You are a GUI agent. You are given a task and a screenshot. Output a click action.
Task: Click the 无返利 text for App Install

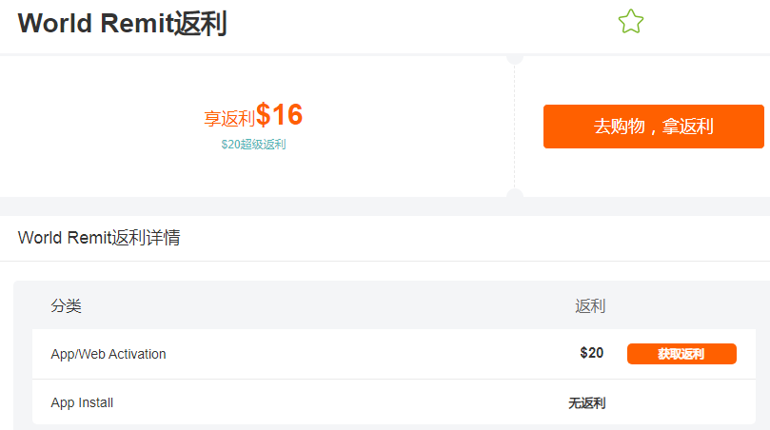pos(586,403)
